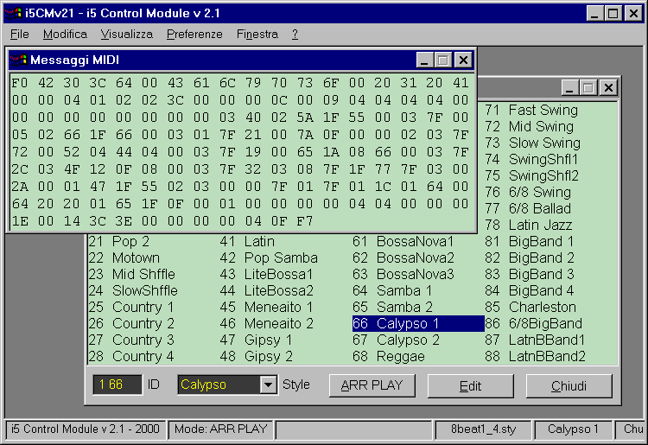
Task: Click the ID field showing 1 66
Action: point(118,385)
